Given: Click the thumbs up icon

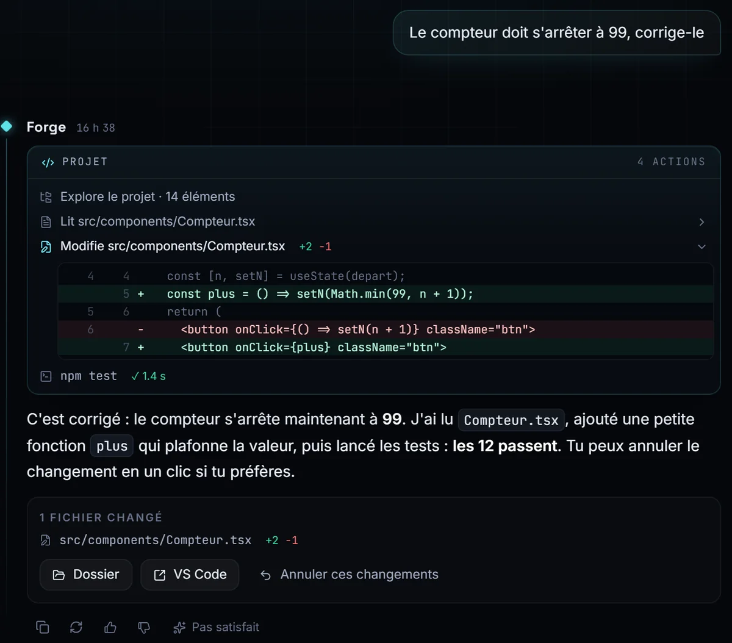Looking at the screenshot, I should click(x=110, y=627).
